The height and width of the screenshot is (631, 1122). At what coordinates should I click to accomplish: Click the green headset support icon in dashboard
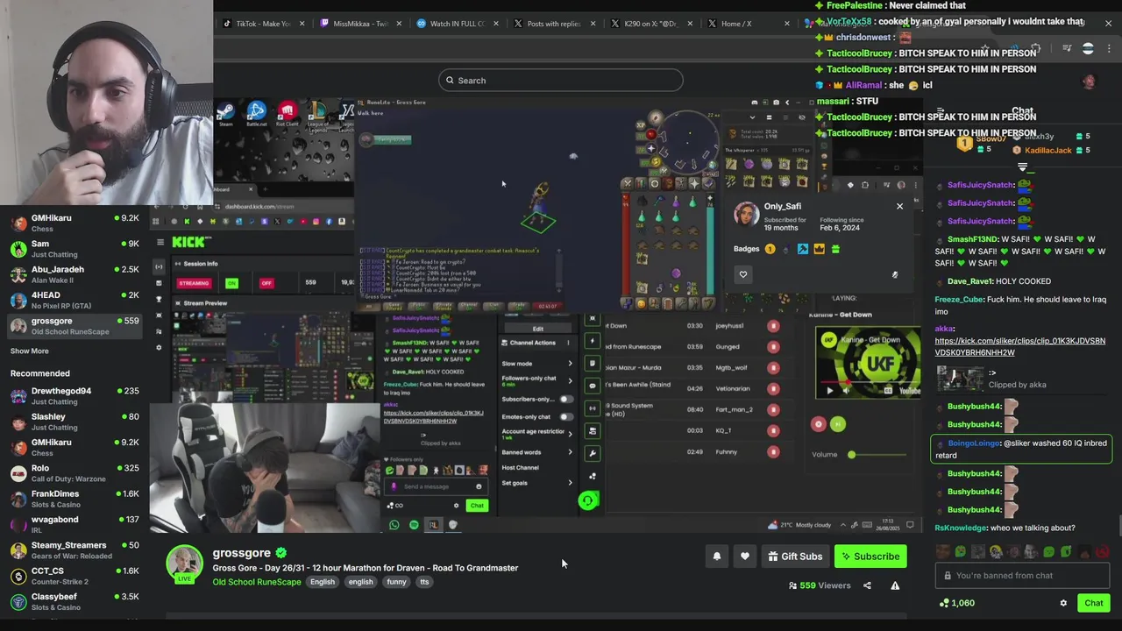(587, 500)
